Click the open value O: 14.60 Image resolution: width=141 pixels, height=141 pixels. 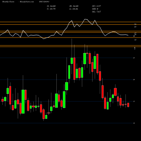pyautogui.click(x=51, y=6)
